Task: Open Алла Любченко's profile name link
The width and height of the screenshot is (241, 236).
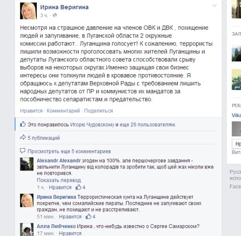Action: pyautogui.click(x=56, y=226)
